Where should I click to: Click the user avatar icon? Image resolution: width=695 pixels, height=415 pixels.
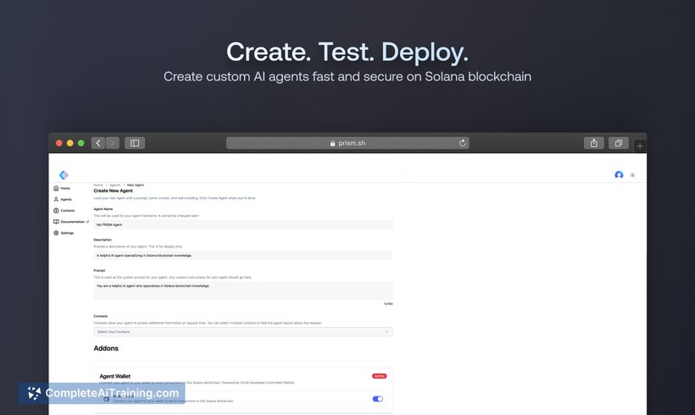tap(619, 175)
